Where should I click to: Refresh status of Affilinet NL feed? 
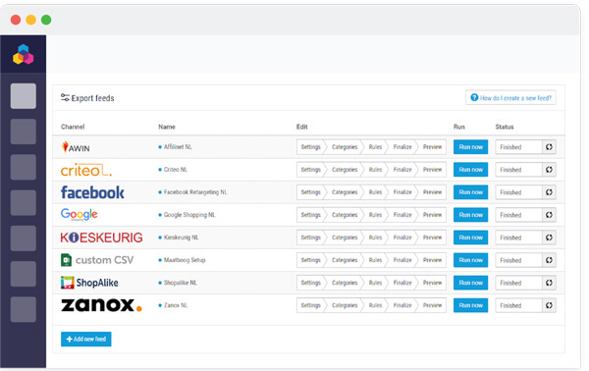549,147
